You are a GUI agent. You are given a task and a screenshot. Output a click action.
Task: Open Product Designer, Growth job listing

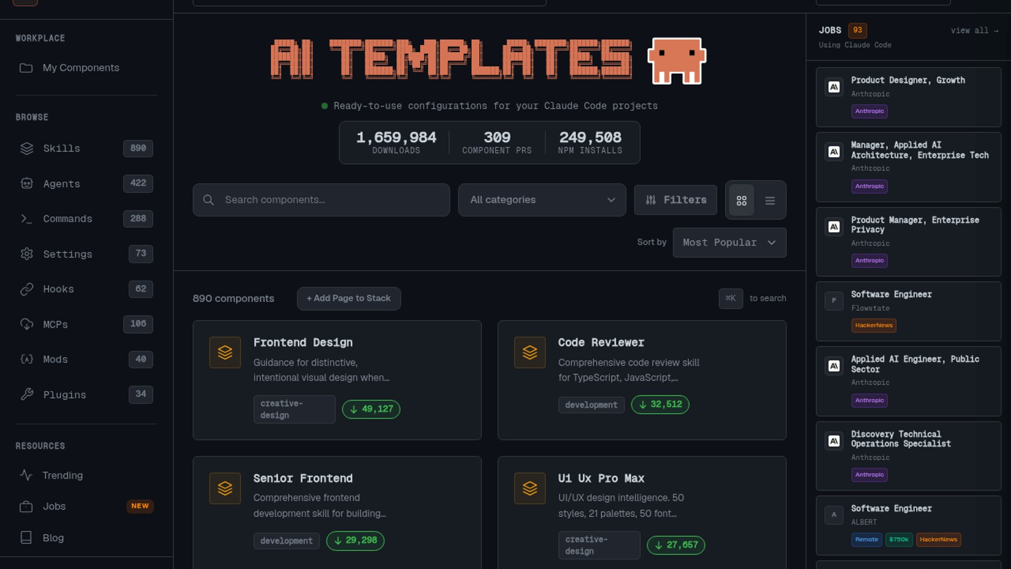point(908,97)
